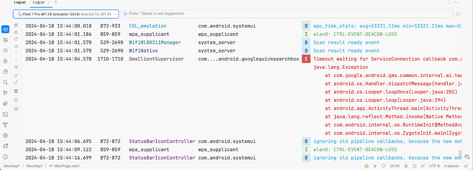Open the 4 spaces indent selector
This screenshot has height=170, width=473.
(x=451, y=166)
